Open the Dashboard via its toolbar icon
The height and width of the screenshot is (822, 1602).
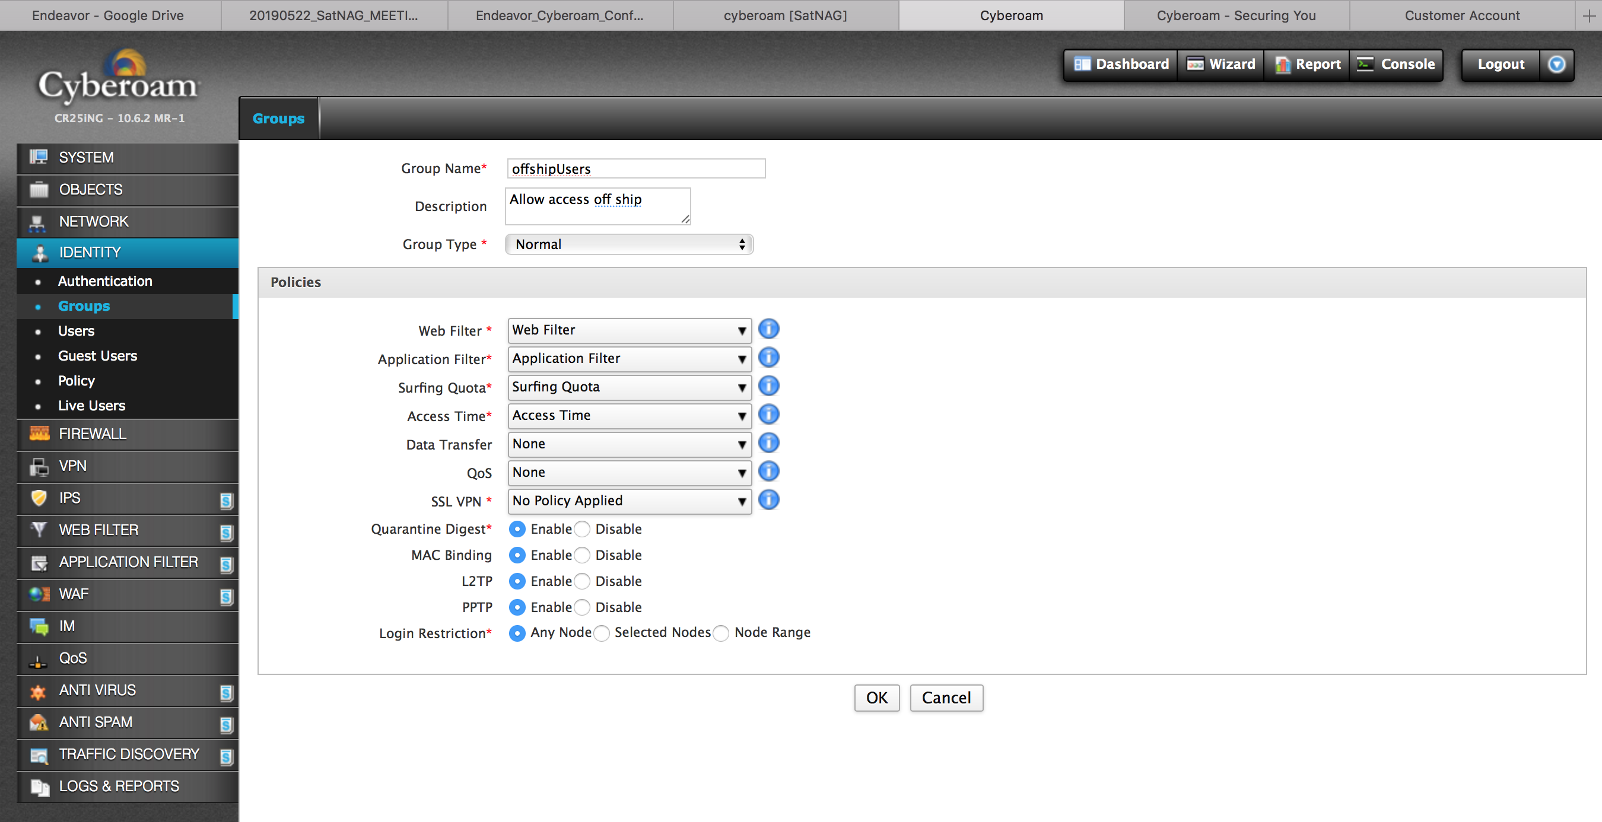pyautogui.click(x=1082, y=64)
